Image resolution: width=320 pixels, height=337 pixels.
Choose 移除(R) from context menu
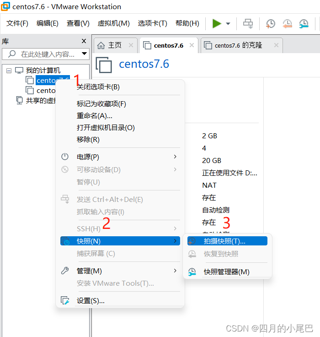pyautogui.click(x=88, y=139)
